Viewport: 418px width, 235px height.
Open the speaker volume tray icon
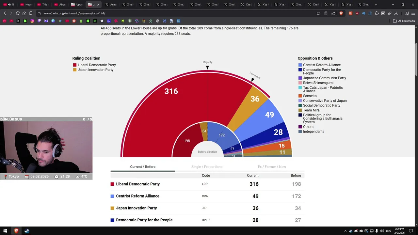[382, 231]
